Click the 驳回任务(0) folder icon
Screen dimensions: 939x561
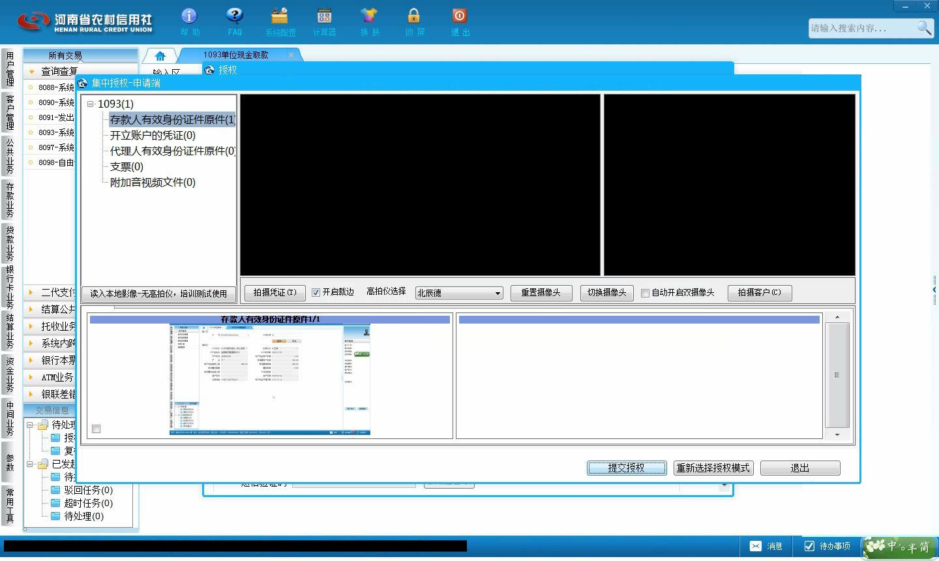55,490
